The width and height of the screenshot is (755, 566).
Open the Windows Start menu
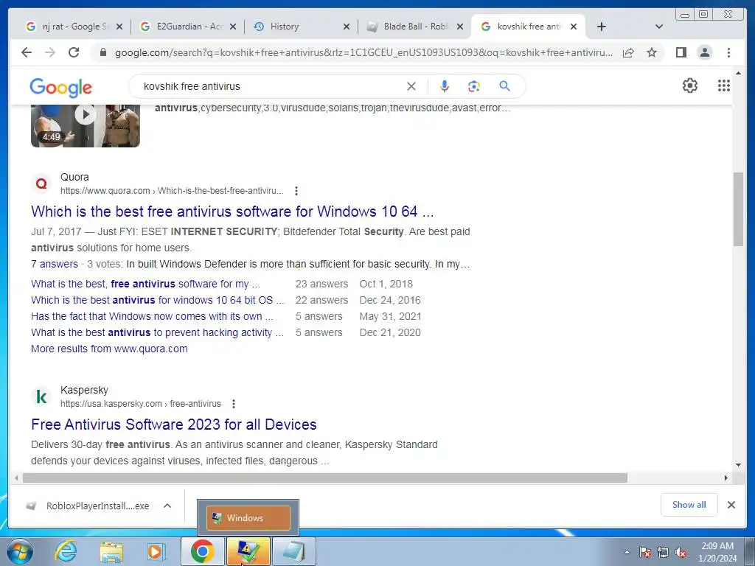click(x=18, y=551)
